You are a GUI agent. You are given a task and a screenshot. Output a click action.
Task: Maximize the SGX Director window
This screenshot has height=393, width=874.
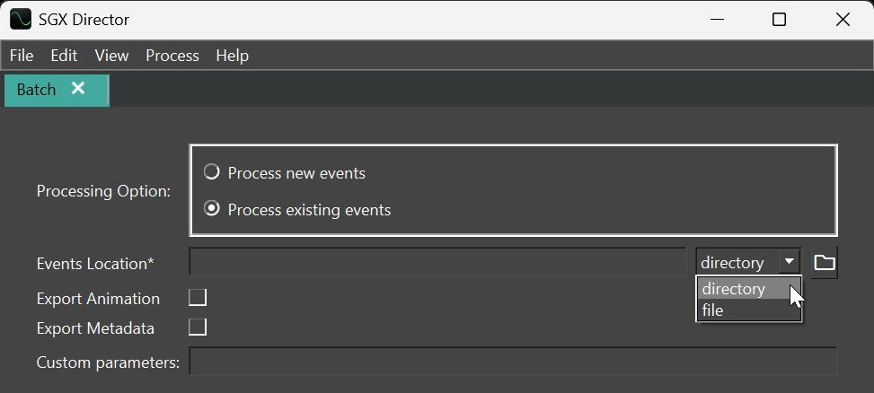click(x=779, y=19)
